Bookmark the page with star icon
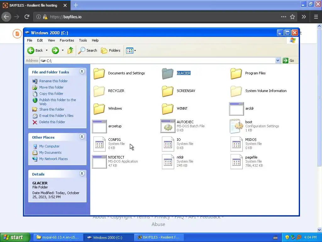Image resolution: width=322 pixels, height=242 pixels. pyautogui.click(x=292, y=17)
